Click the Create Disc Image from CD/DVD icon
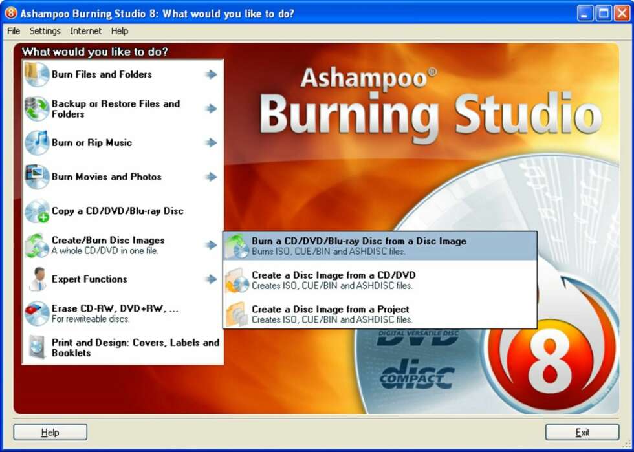 point(237,280)
